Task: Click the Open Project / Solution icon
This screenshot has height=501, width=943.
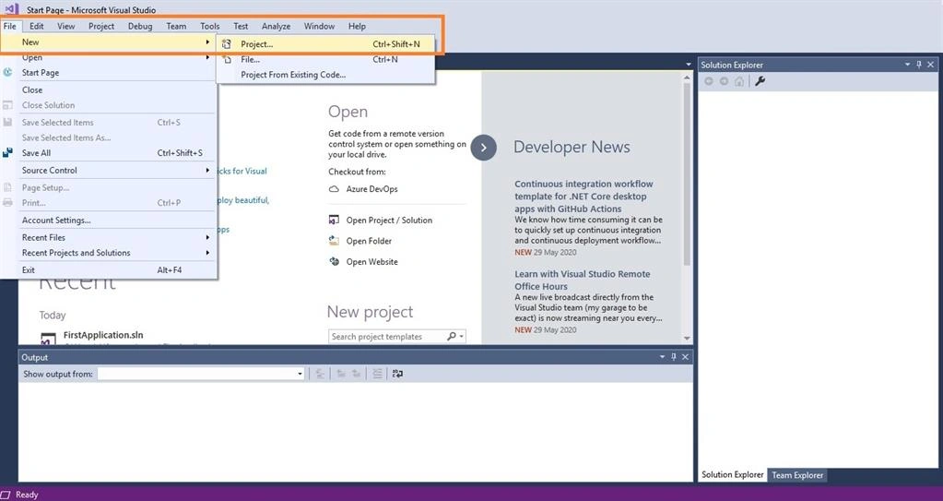Action: click(334, 221)
